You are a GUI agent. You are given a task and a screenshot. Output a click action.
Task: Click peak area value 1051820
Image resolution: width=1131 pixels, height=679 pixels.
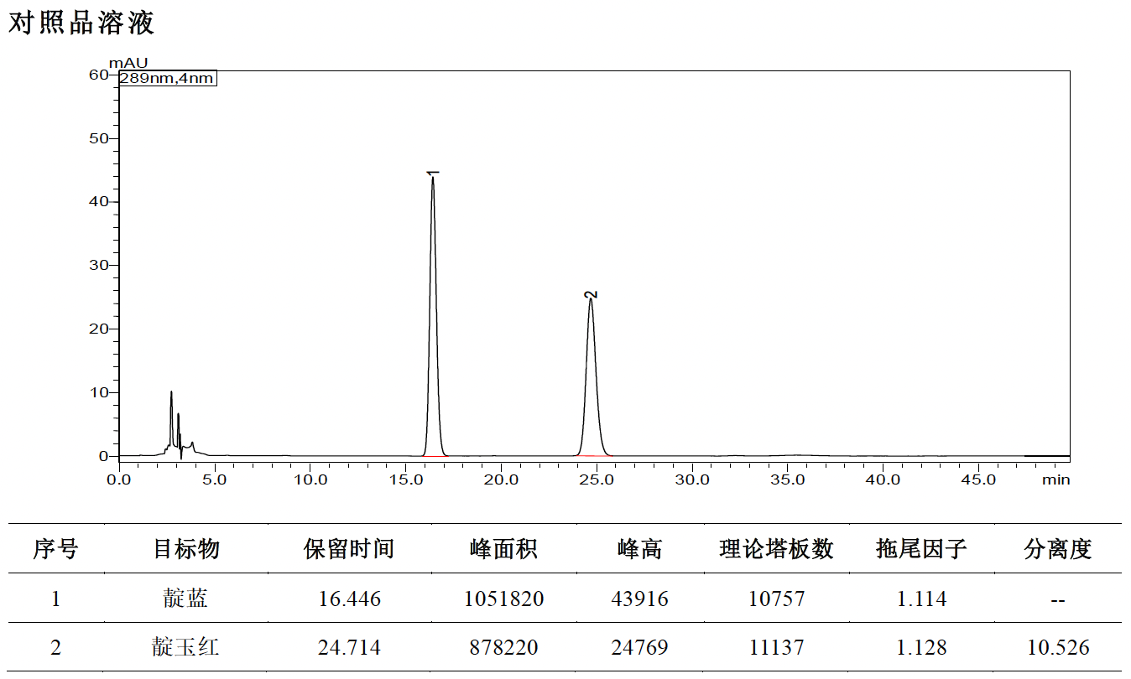coord(503,599)
